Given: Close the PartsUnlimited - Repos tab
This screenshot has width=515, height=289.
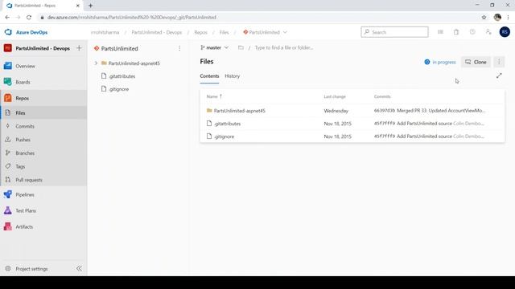Looking at the screenshot, I should 78,6.
